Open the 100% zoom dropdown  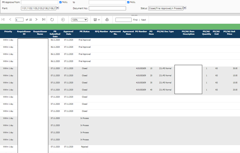tap(79, 20)
